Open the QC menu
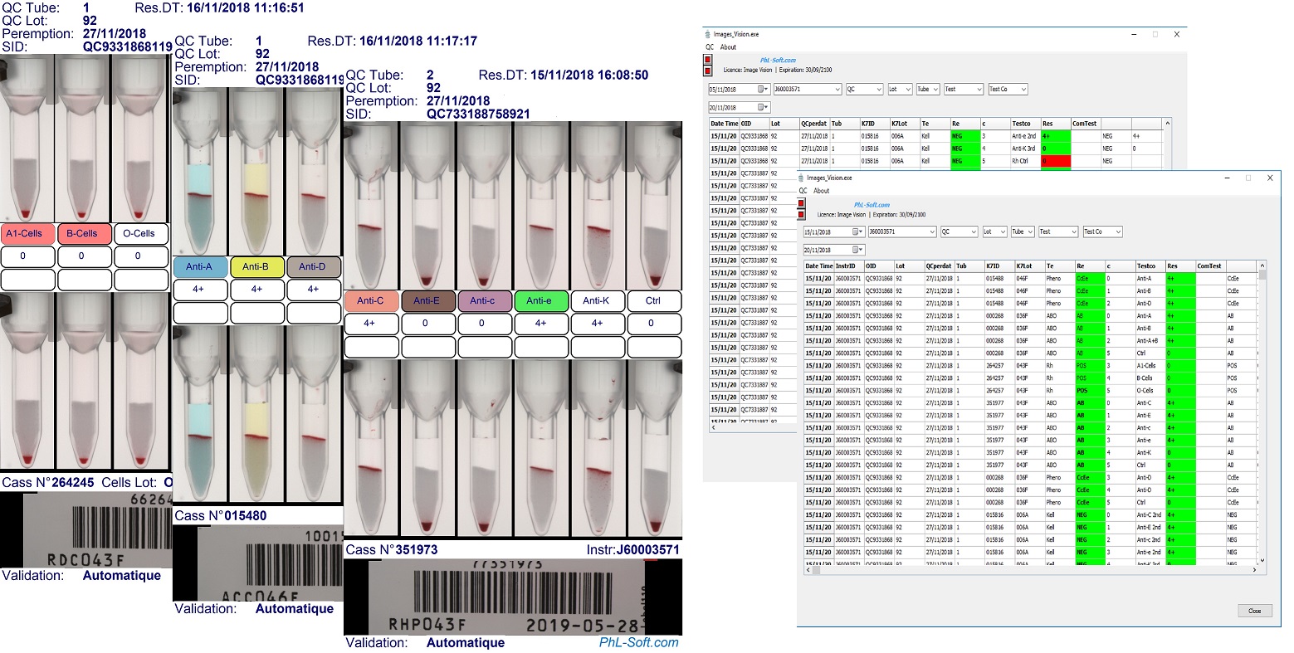Viewport: 1294px width, 653px height. [803, 191]
